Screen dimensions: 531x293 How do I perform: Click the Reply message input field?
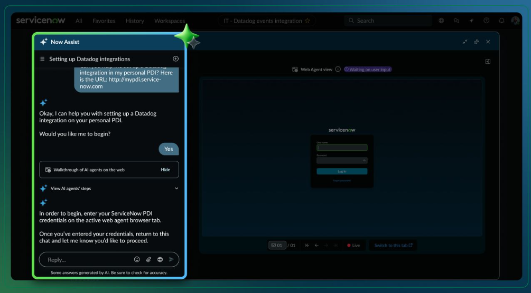point(87,259)
